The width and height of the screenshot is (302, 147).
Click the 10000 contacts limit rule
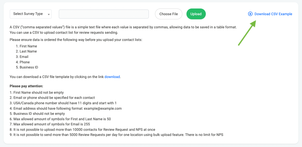coord(83,129)
